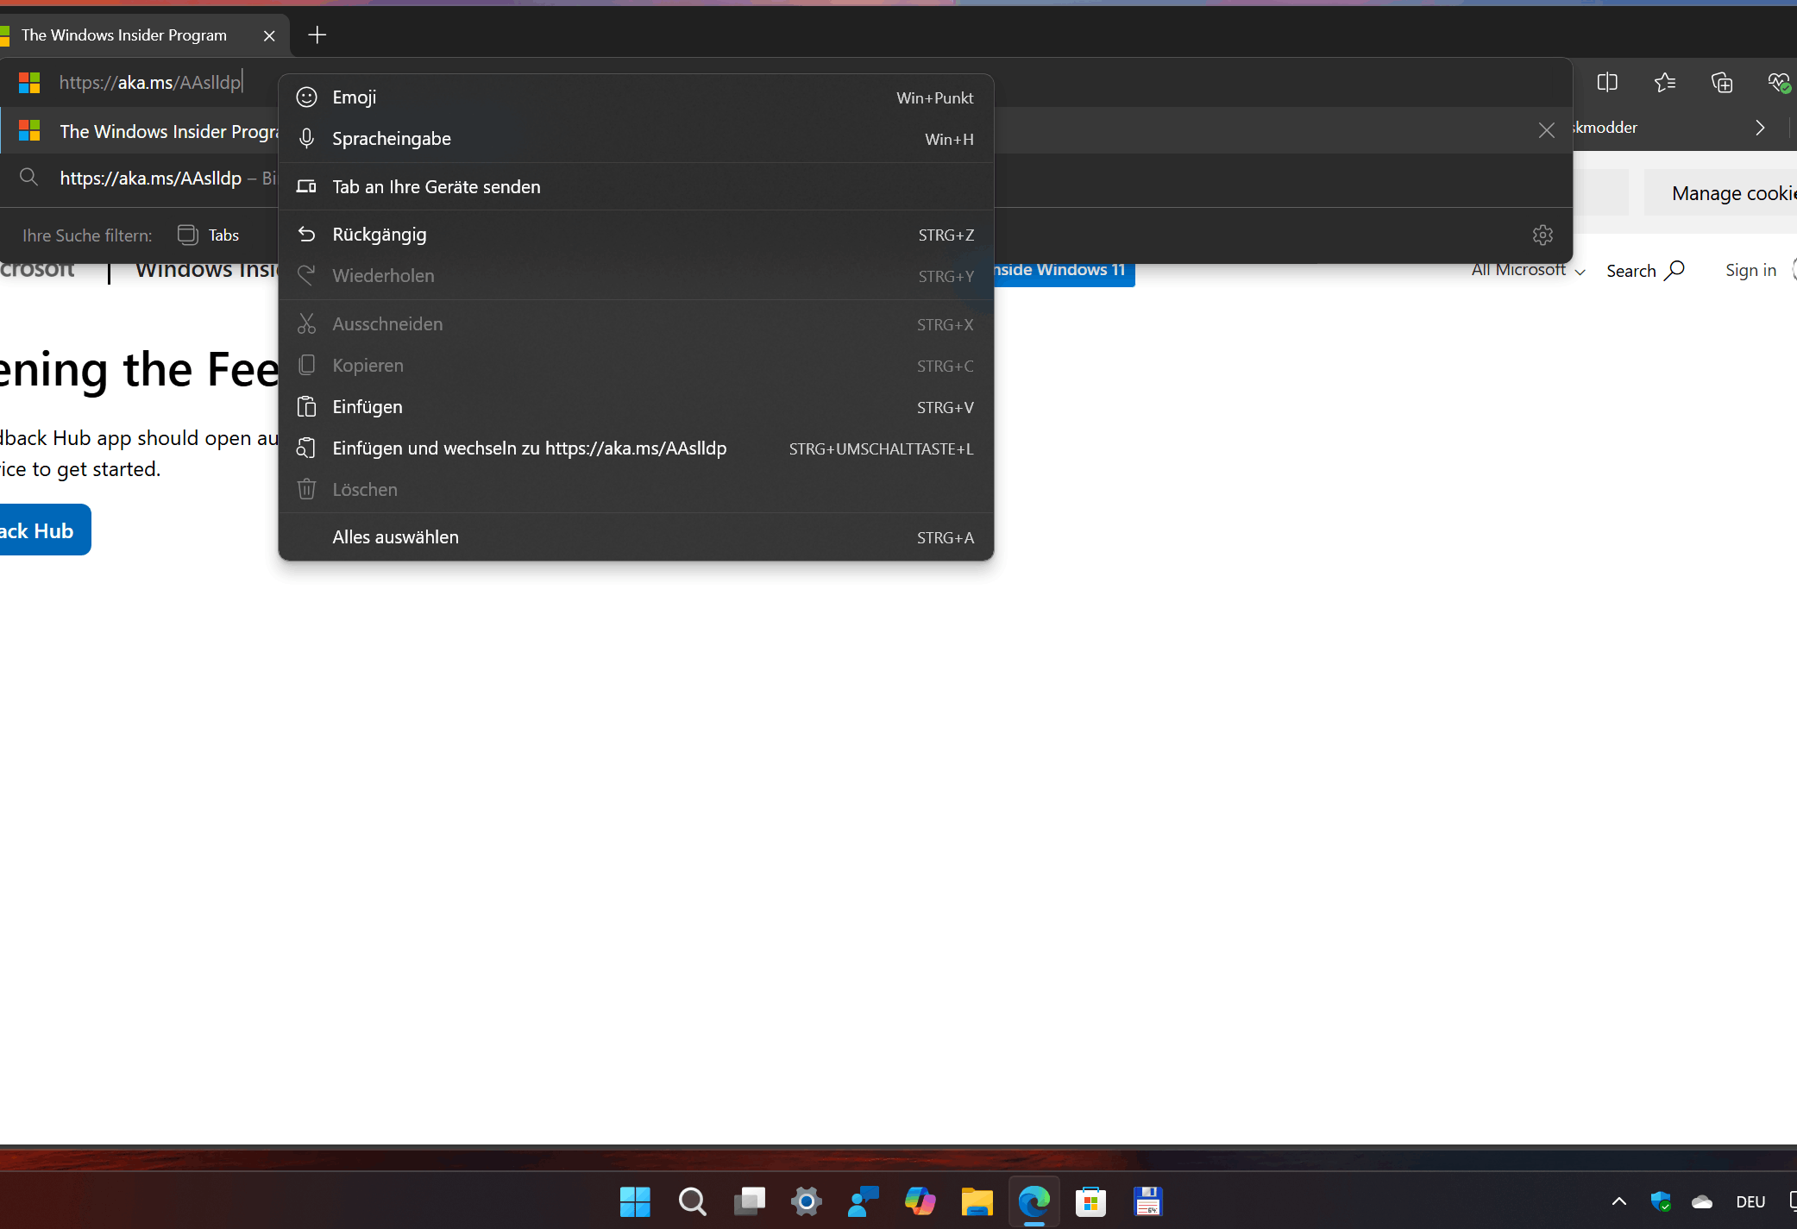This screenshot has height=1229, width=1797.
Task: Expand the favorites bar overflow chevron
Action: tap(1760, 128)
